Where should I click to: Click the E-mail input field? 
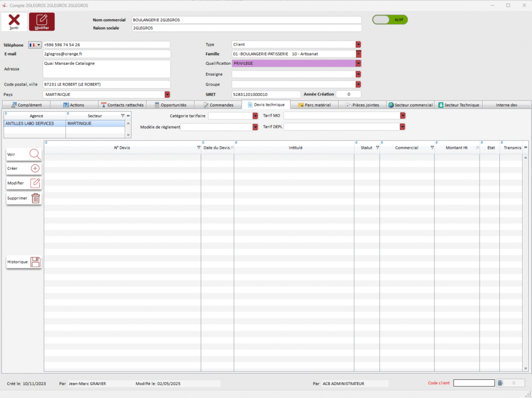pyautogui.click(x=107, y=54)
